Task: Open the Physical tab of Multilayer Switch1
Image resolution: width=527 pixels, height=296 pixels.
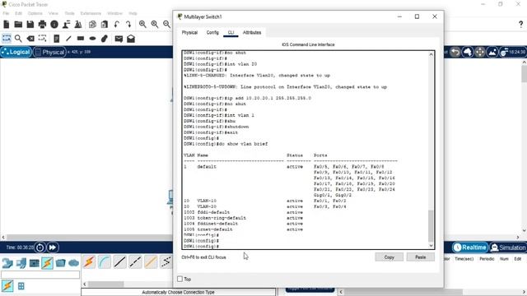Action: coord(189,33)
